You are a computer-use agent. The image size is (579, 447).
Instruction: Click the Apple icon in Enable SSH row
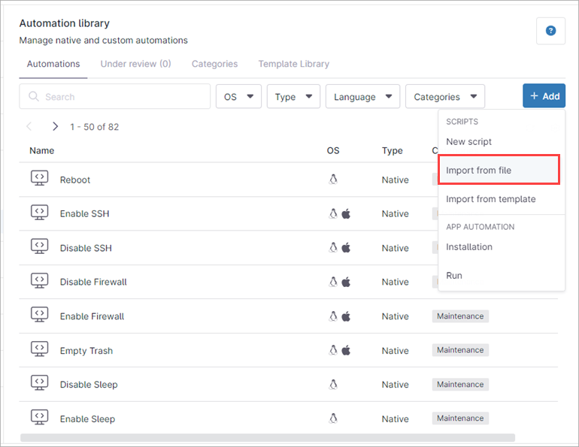point(346,213)
